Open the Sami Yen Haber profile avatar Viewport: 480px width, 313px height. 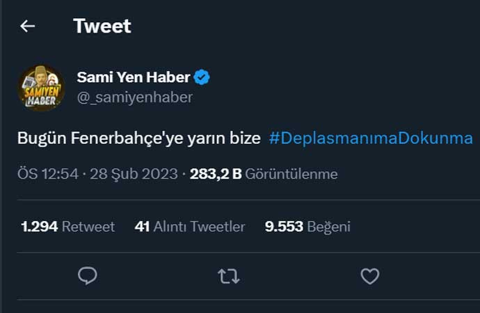coord(41,88)
